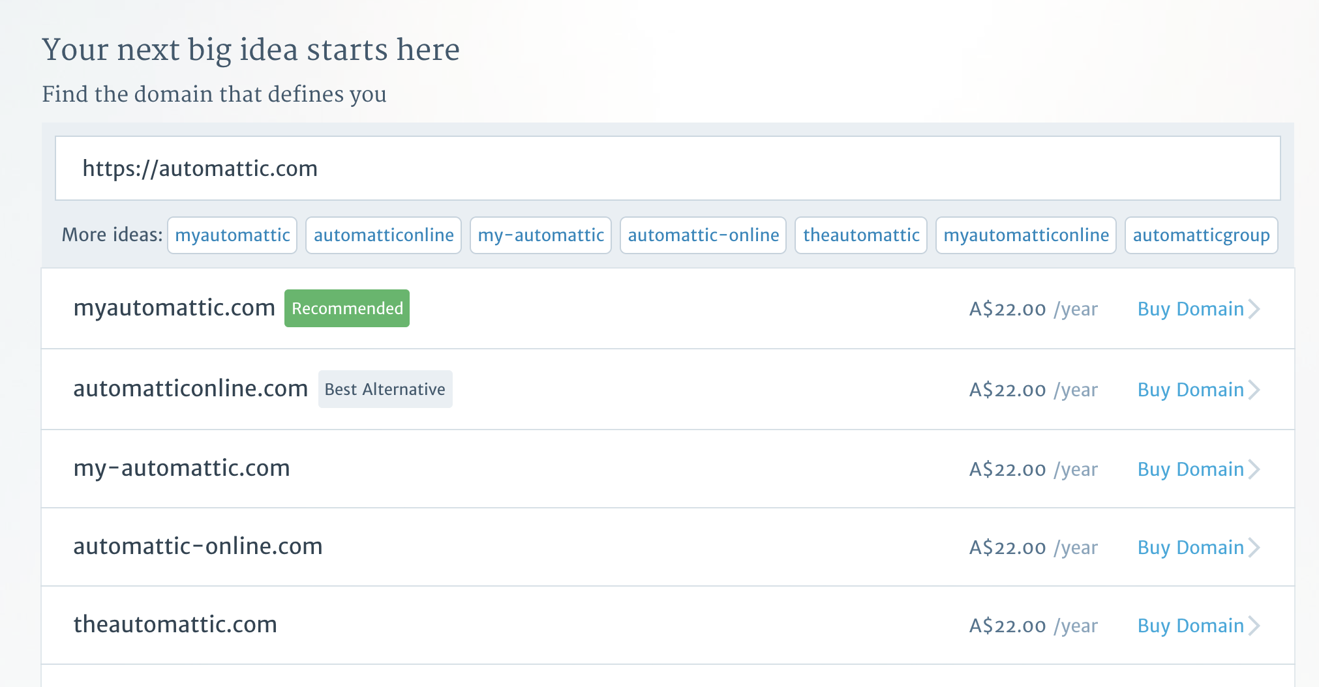
Task: Buy Domain link for automattic-online.com
Action: 1190,548
